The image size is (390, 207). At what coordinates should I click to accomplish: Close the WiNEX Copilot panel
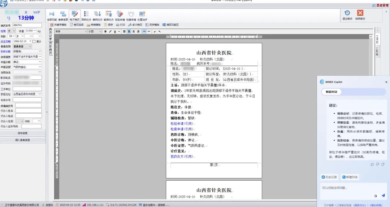click(x=386, y=82)
